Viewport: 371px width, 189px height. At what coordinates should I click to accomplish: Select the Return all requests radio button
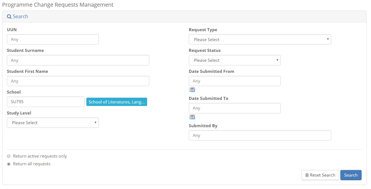point(9,164)
